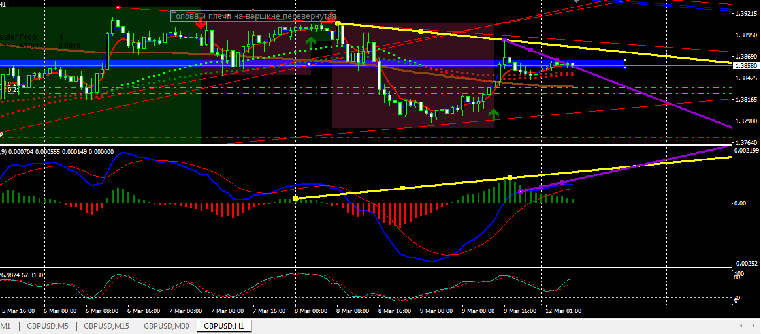Click the 1.37900 price scale value

click(x=747, y=121)
